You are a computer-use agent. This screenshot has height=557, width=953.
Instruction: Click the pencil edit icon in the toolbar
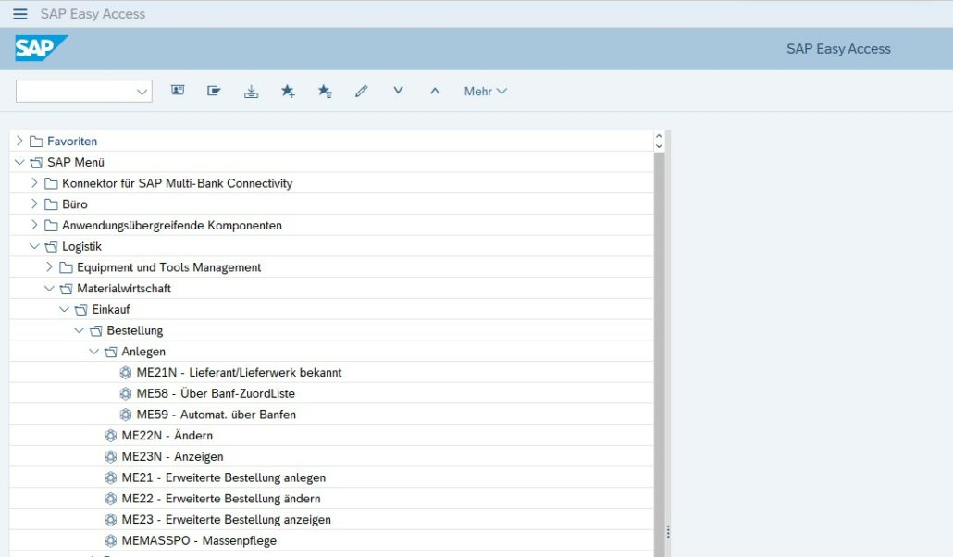click(361, 91)
